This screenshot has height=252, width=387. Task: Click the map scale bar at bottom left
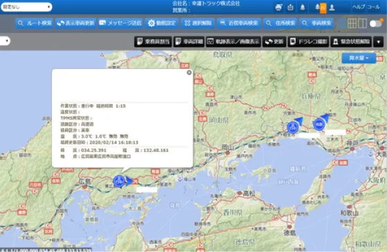46,250
